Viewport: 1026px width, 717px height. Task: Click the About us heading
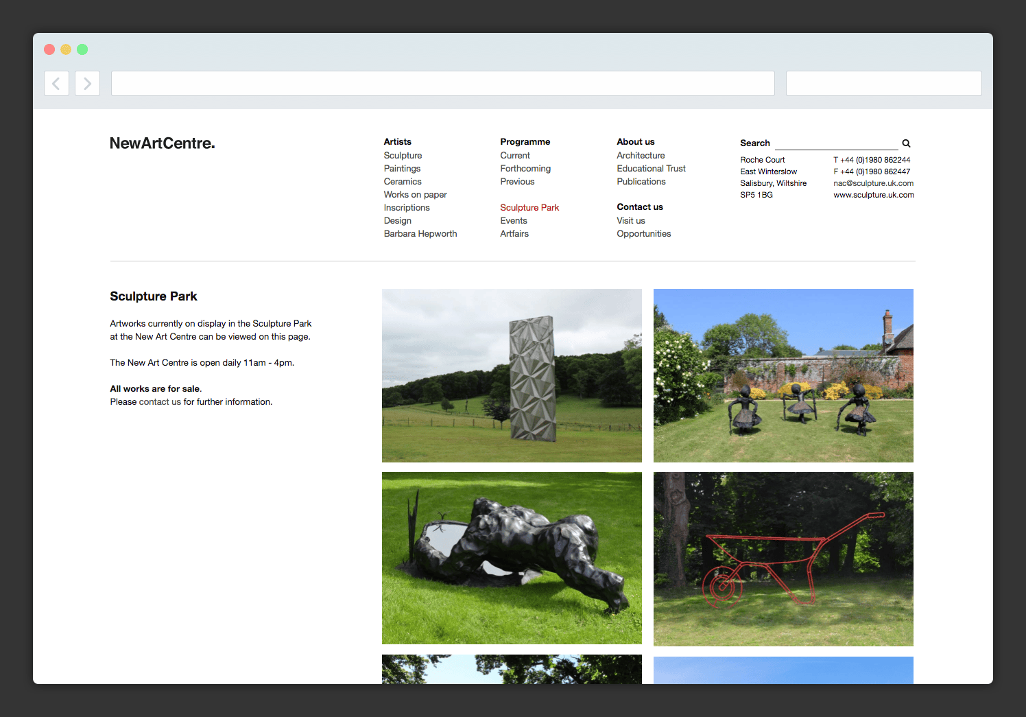pyautogui.click(x=636, y=142)
